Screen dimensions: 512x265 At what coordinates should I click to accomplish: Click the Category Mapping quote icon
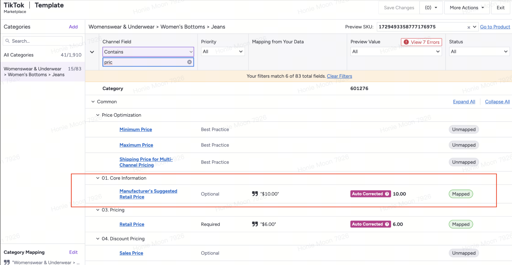pos(7,262)
